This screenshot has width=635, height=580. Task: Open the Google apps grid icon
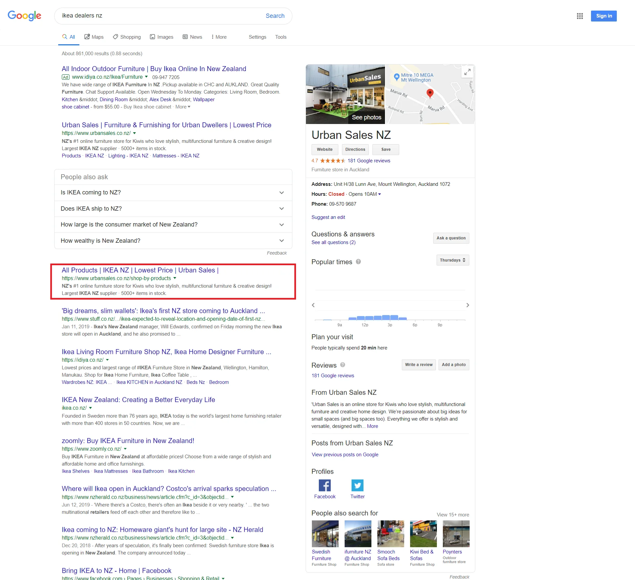pos(580,16)
